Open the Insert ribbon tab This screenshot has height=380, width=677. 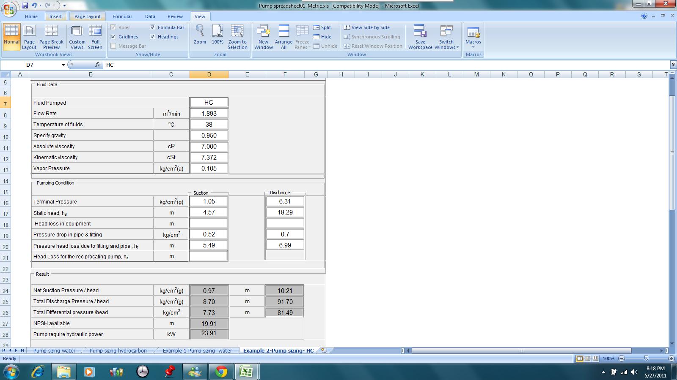tap(55, 16)
